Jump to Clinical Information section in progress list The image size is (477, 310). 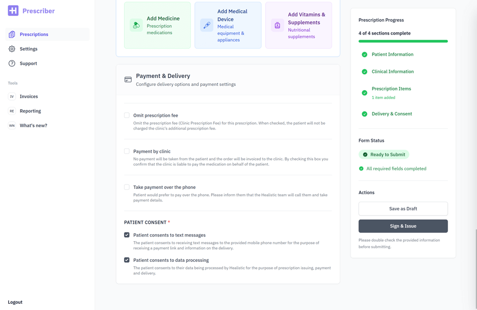393,72
